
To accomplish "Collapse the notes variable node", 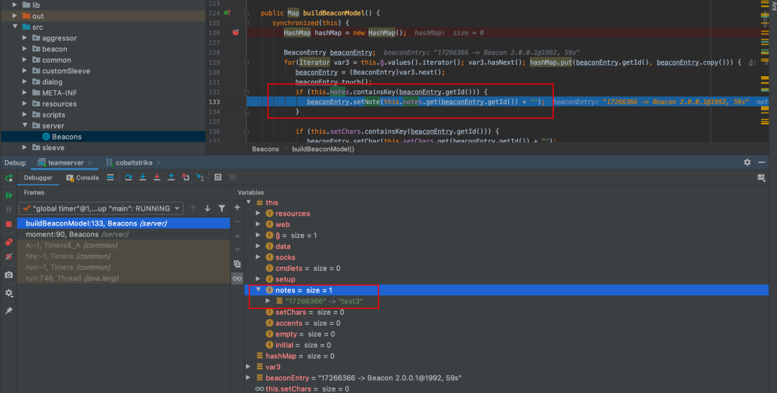I will (x=258, y=290).
